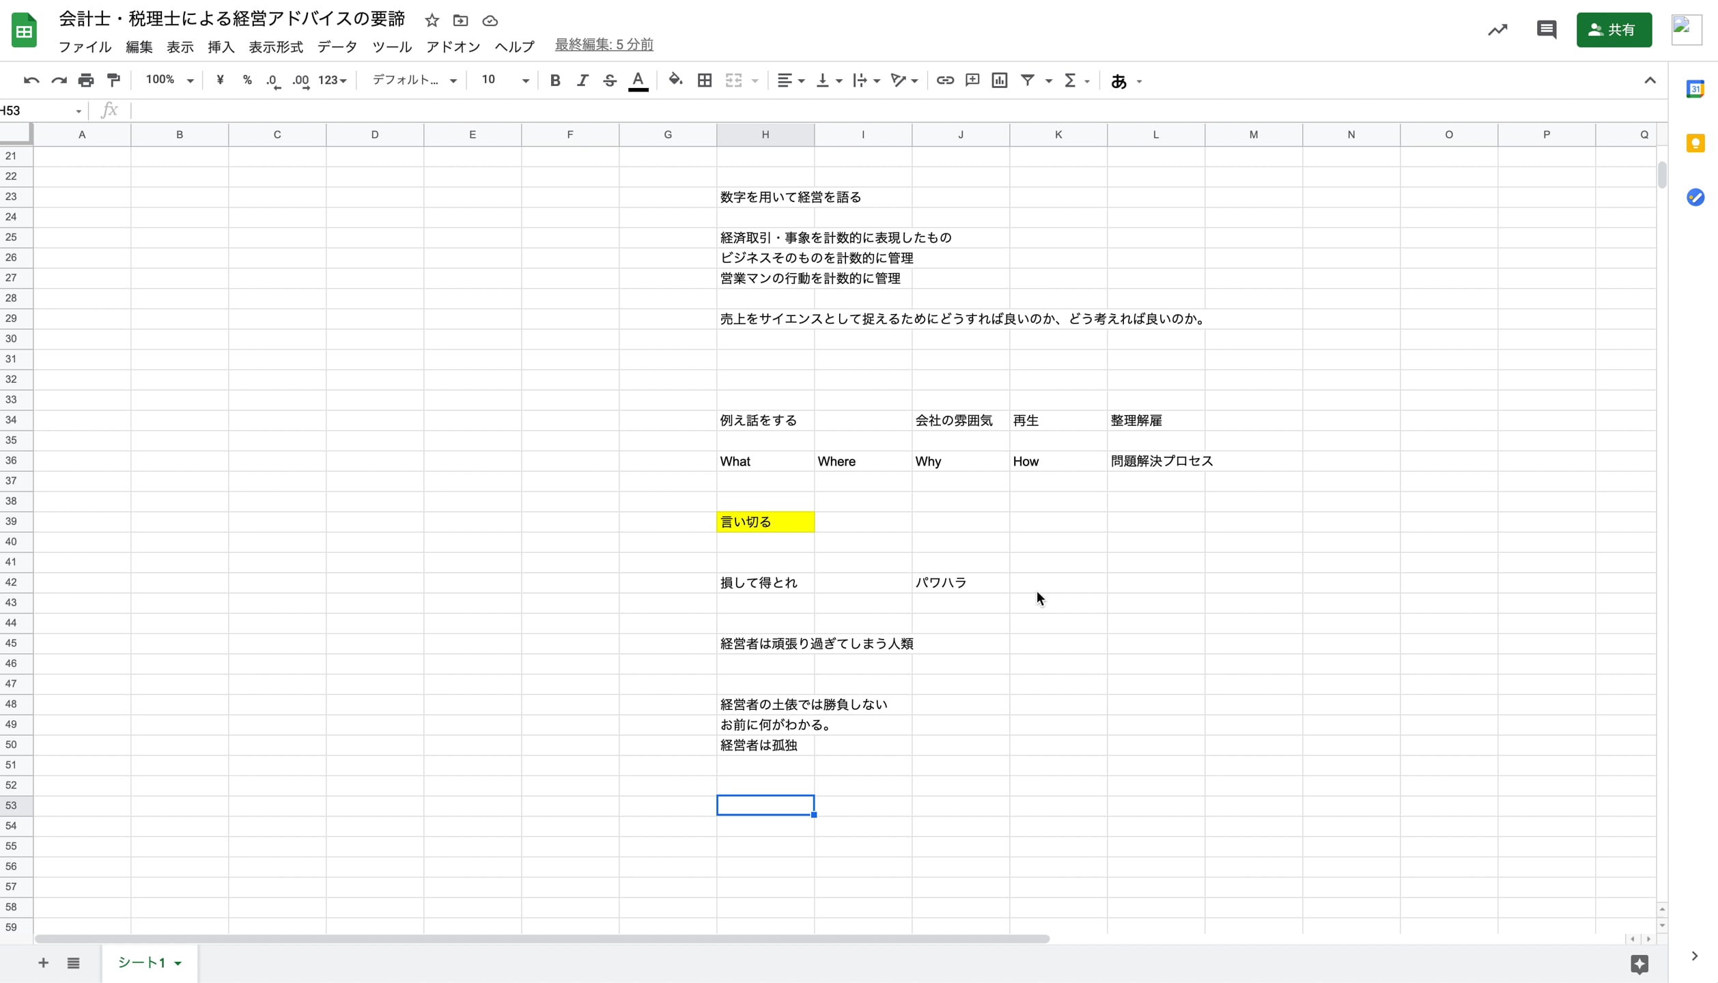Format selected cell as percent
Viewport: 1718px width, 983px height.
[247, 80]
